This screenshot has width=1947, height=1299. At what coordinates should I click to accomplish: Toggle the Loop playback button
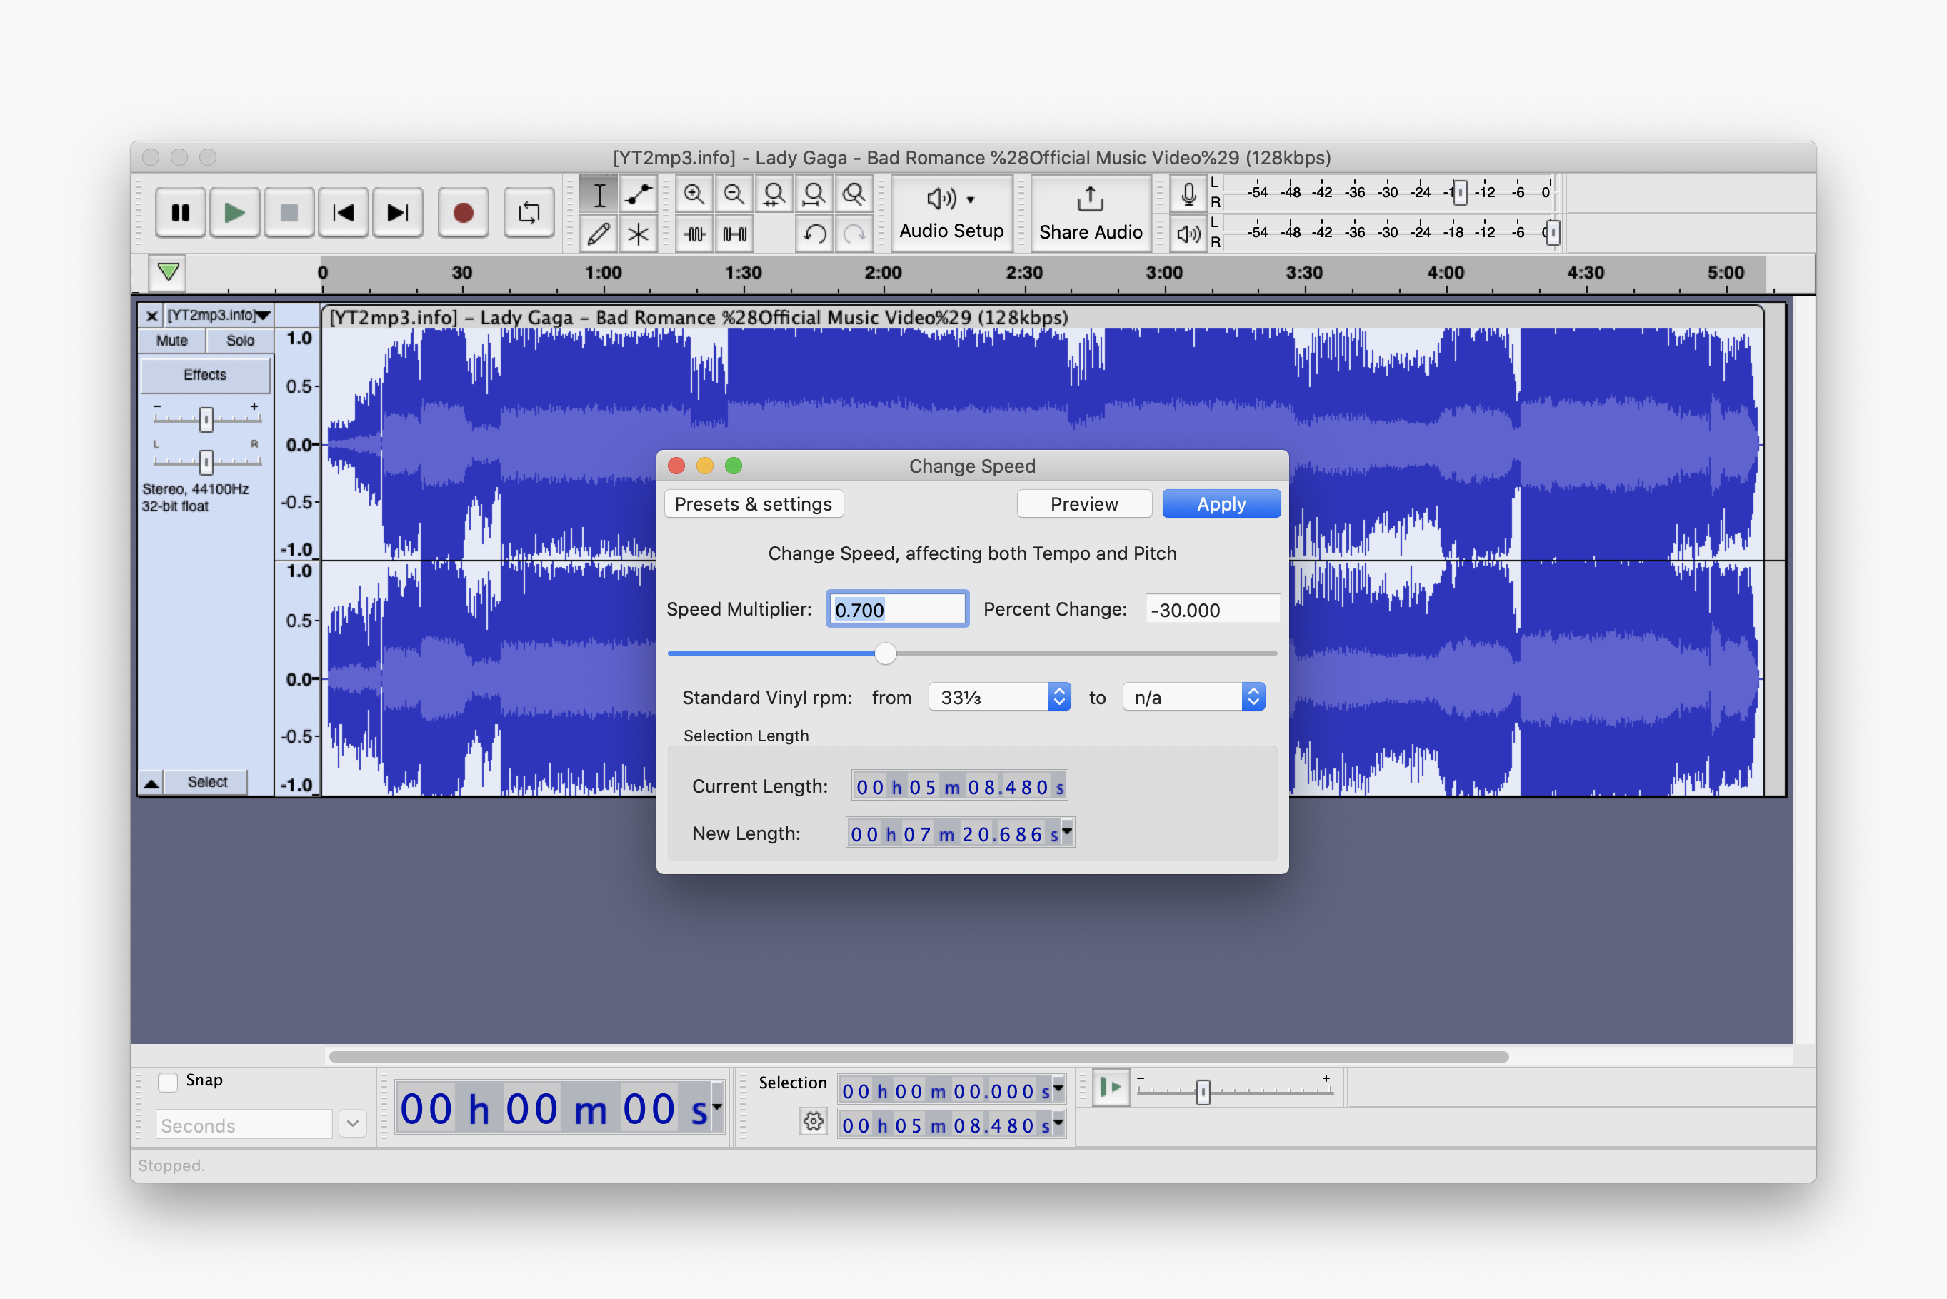(529, 213)
